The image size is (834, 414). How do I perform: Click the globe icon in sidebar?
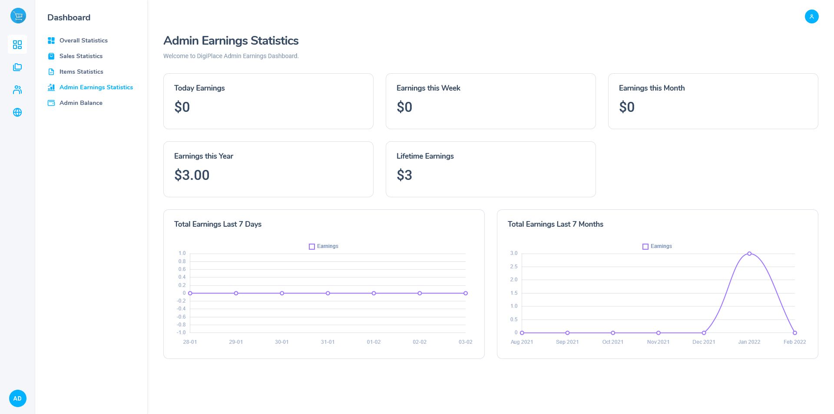coord(17,112)
